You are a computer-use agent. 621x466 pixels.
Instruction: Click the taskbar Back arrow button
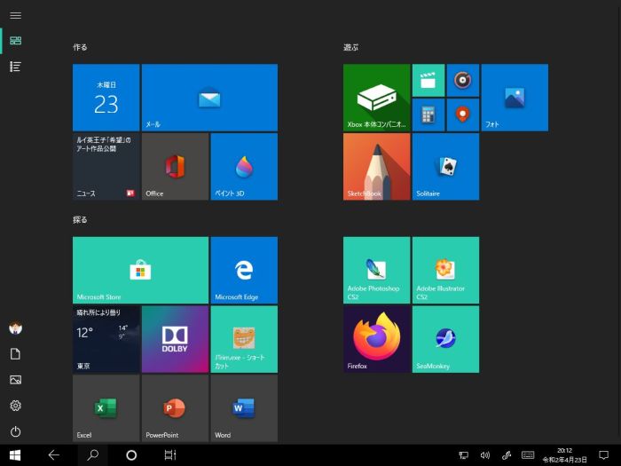point(53,454)
